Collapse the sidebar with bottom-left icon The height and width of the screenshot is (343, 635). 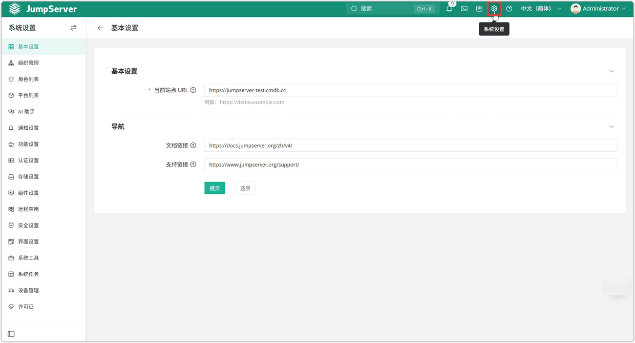pyautogui.click(x=11, y=334)
